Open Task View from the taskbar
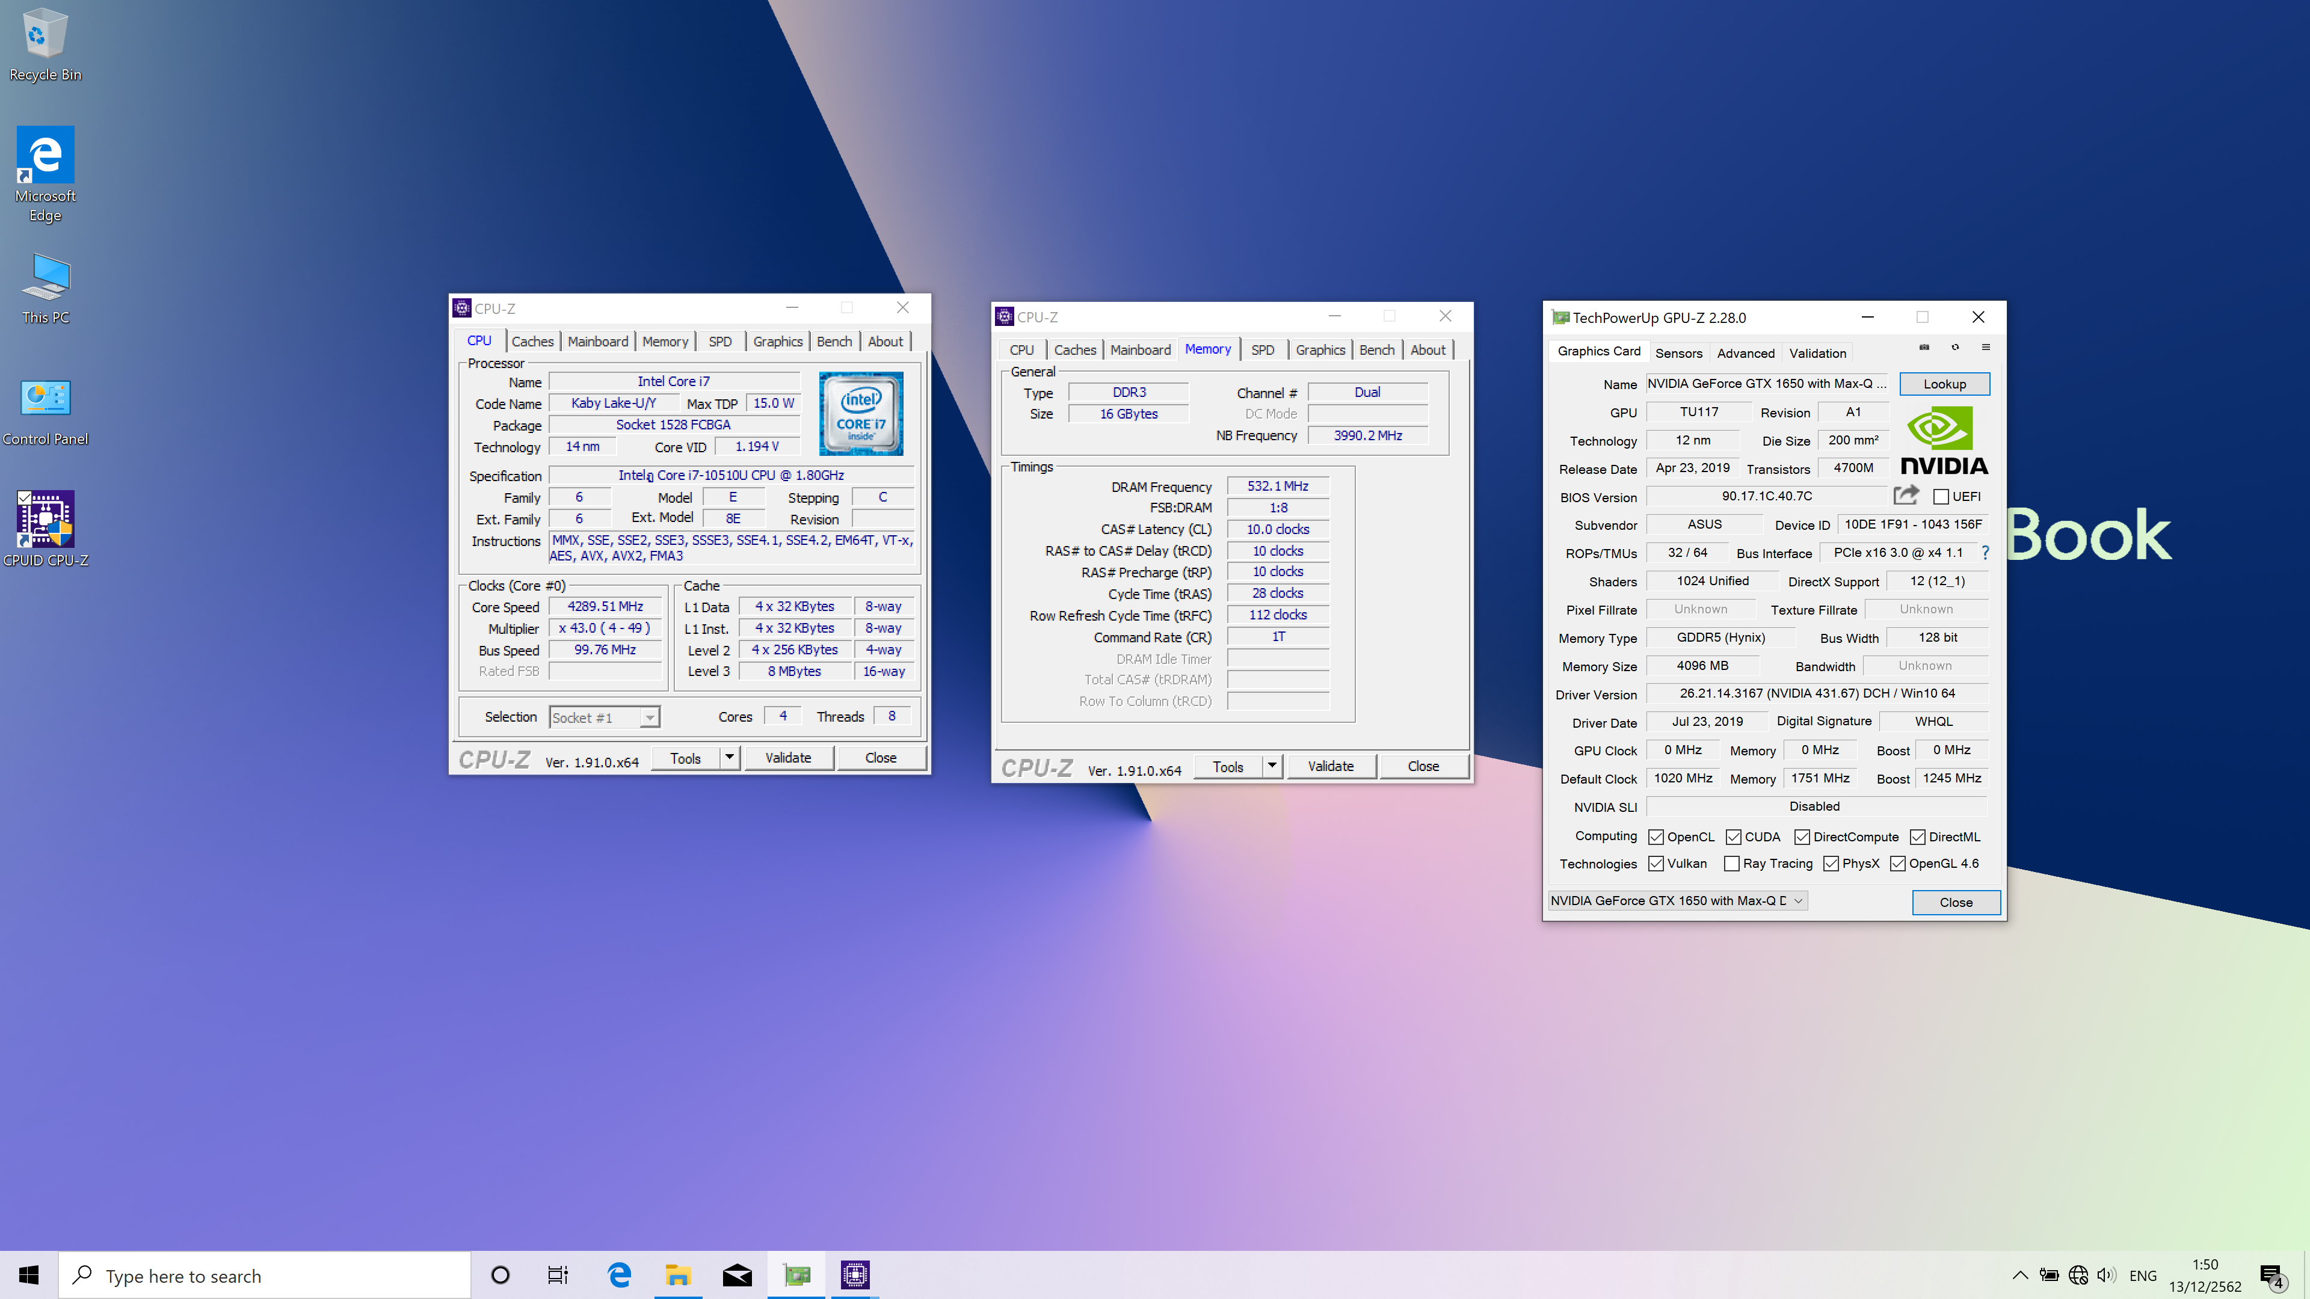 558,1275
